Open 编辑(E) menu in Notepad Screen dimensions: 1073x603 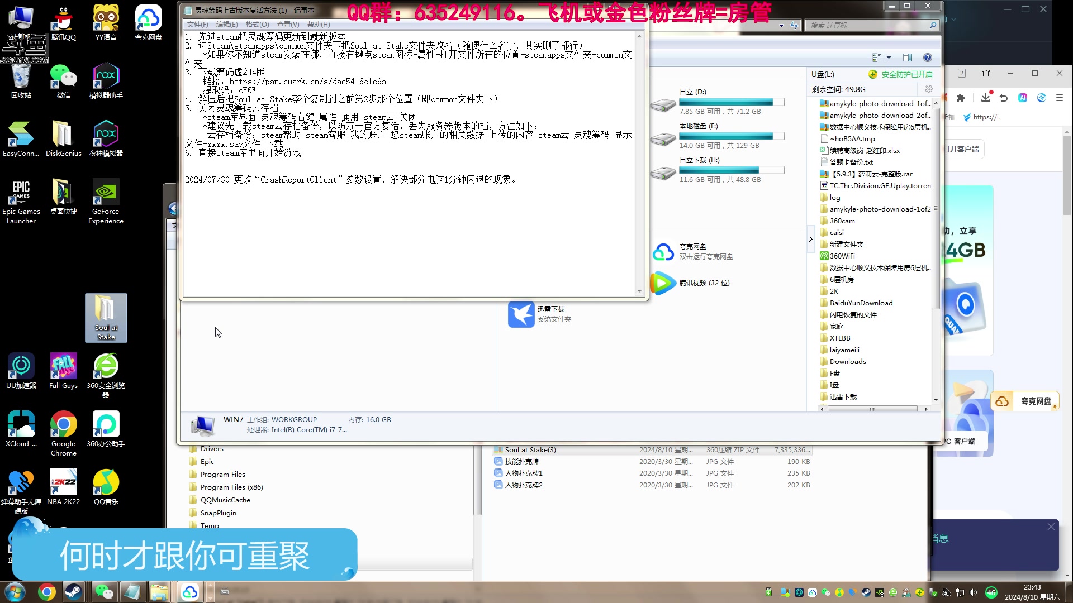(x=227, y=25)
